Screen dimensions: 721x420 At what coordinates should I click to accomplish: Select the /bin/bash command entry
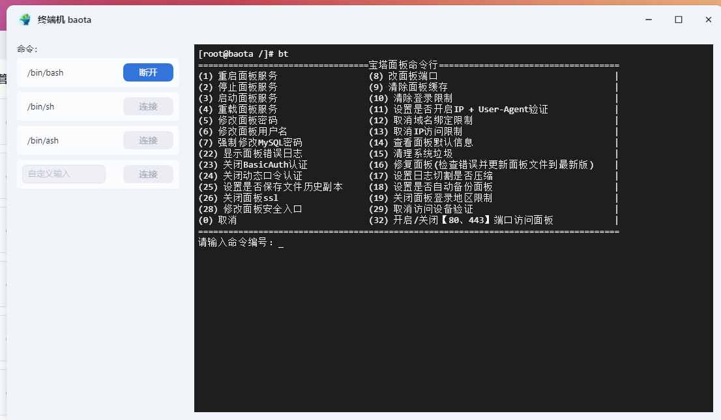coord(98,72)
